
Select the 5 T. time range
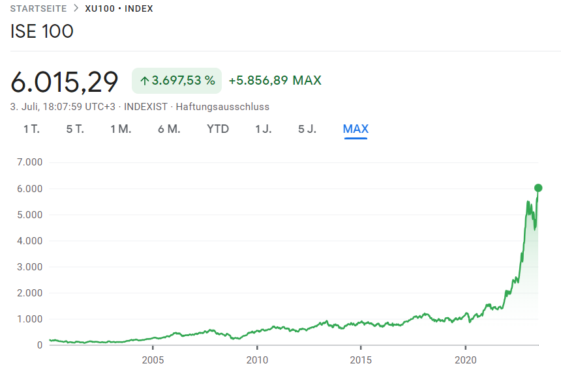coord(75,129)
